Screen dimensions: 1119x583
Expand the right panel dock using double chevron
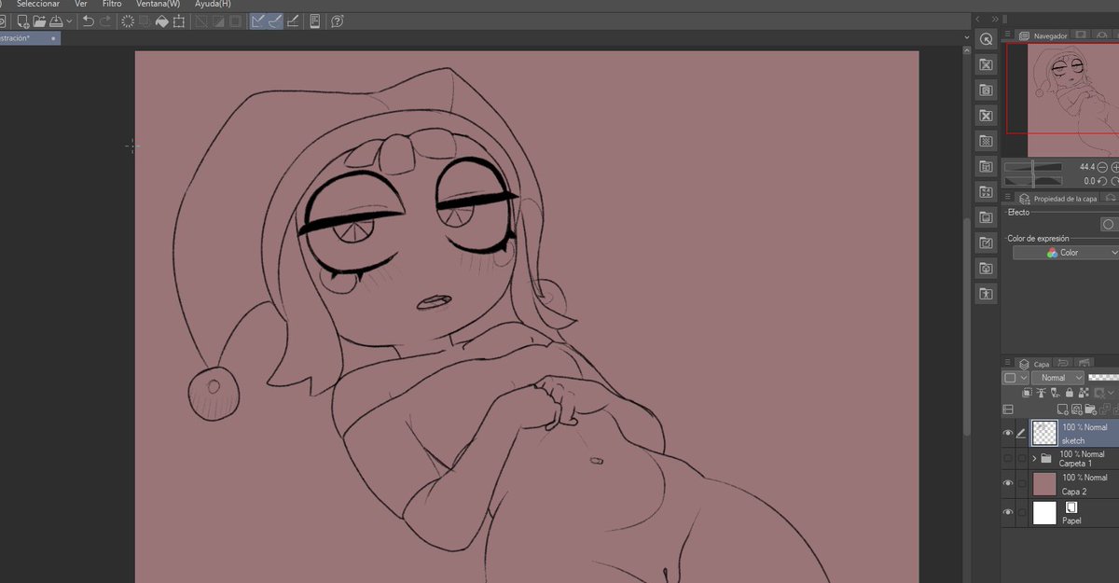(996, 20)
